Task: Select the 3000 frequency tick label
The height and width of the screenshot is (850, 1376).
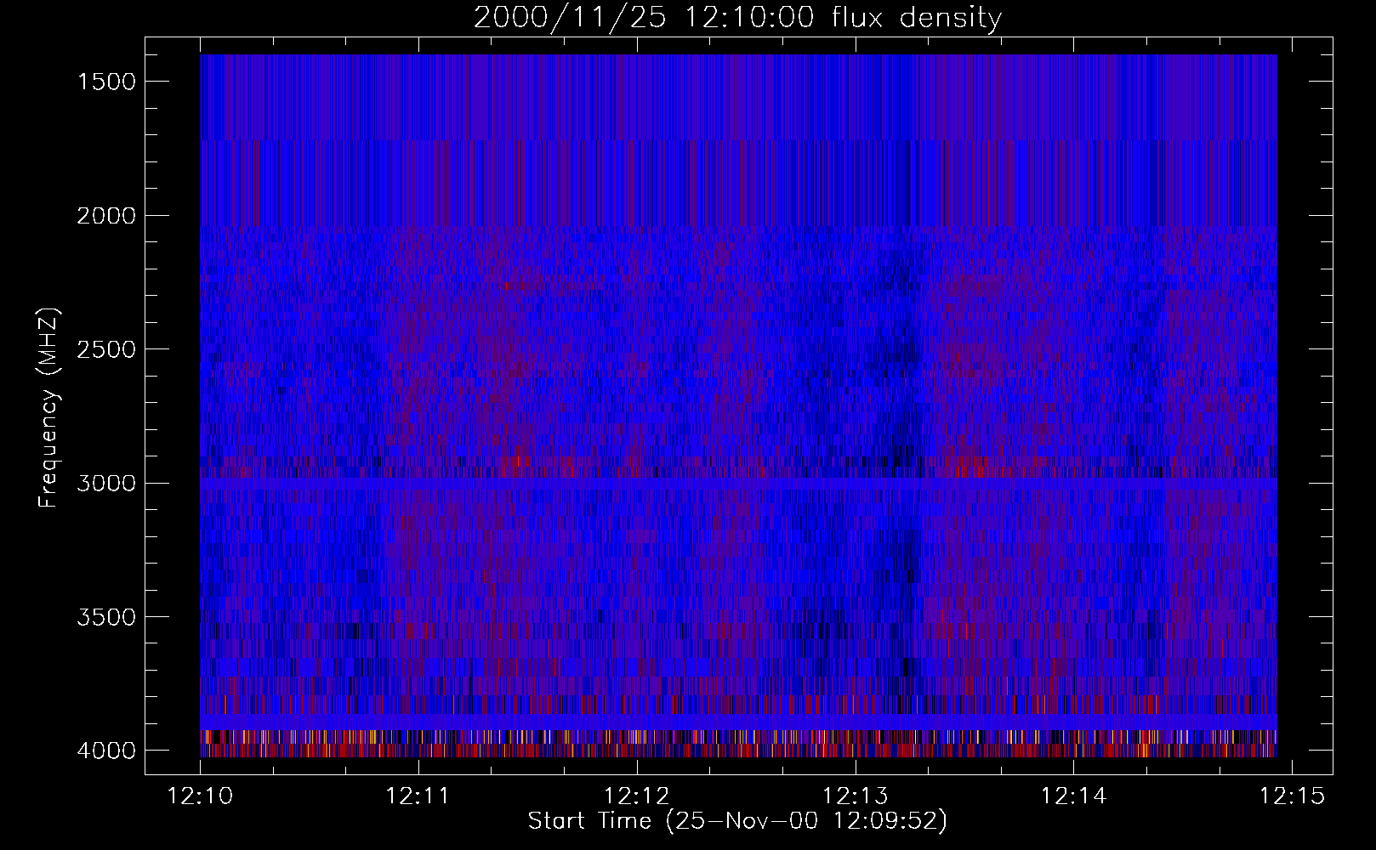Action: 106,484
